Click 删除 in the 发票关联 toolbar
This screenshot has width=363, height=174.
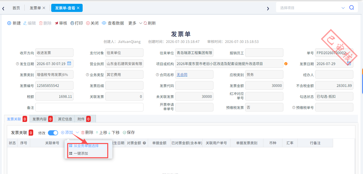[87, 132]
